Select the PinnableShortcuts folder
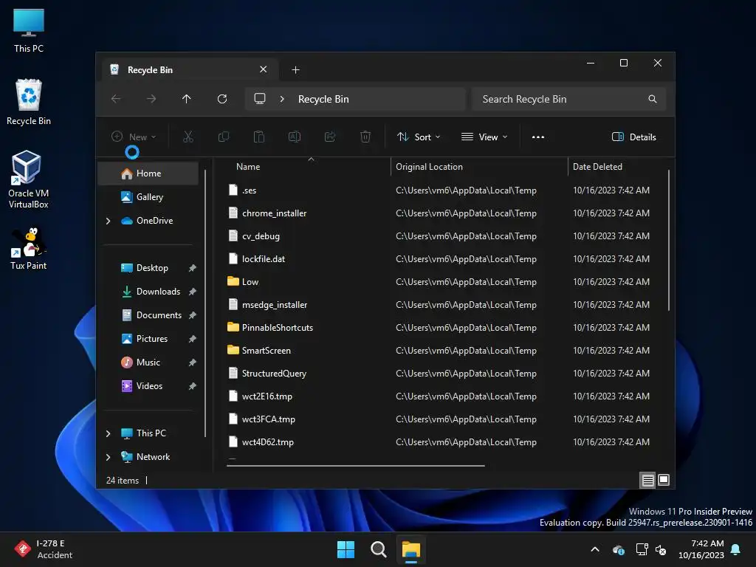This screenshot has height=567, width=756. 278,327
